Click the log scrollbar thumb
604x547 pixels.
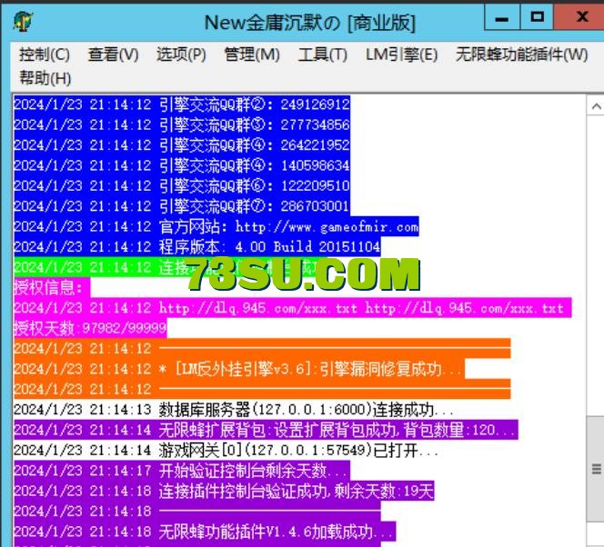(596, 469)
